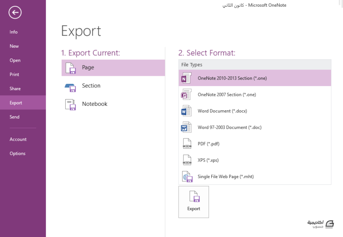The height and width of the screenshot is (237, 343).
Task: Click the XPS format icon
Action: pyautogui.click(x=187, y=160)
